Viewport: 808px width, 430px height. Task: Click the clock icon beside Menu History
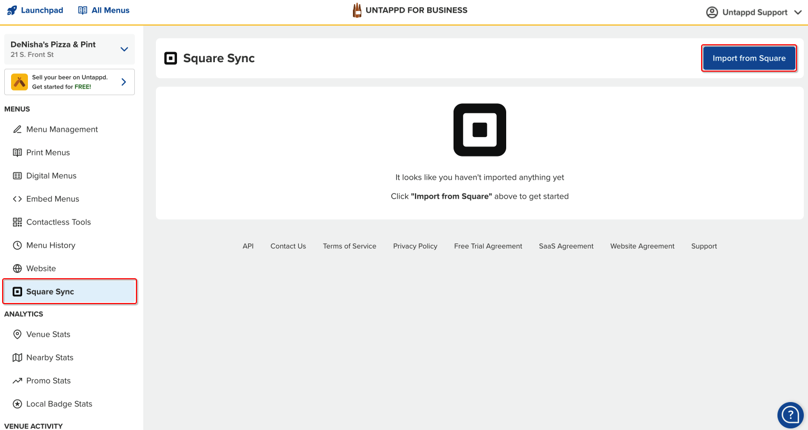click(17, 246)
